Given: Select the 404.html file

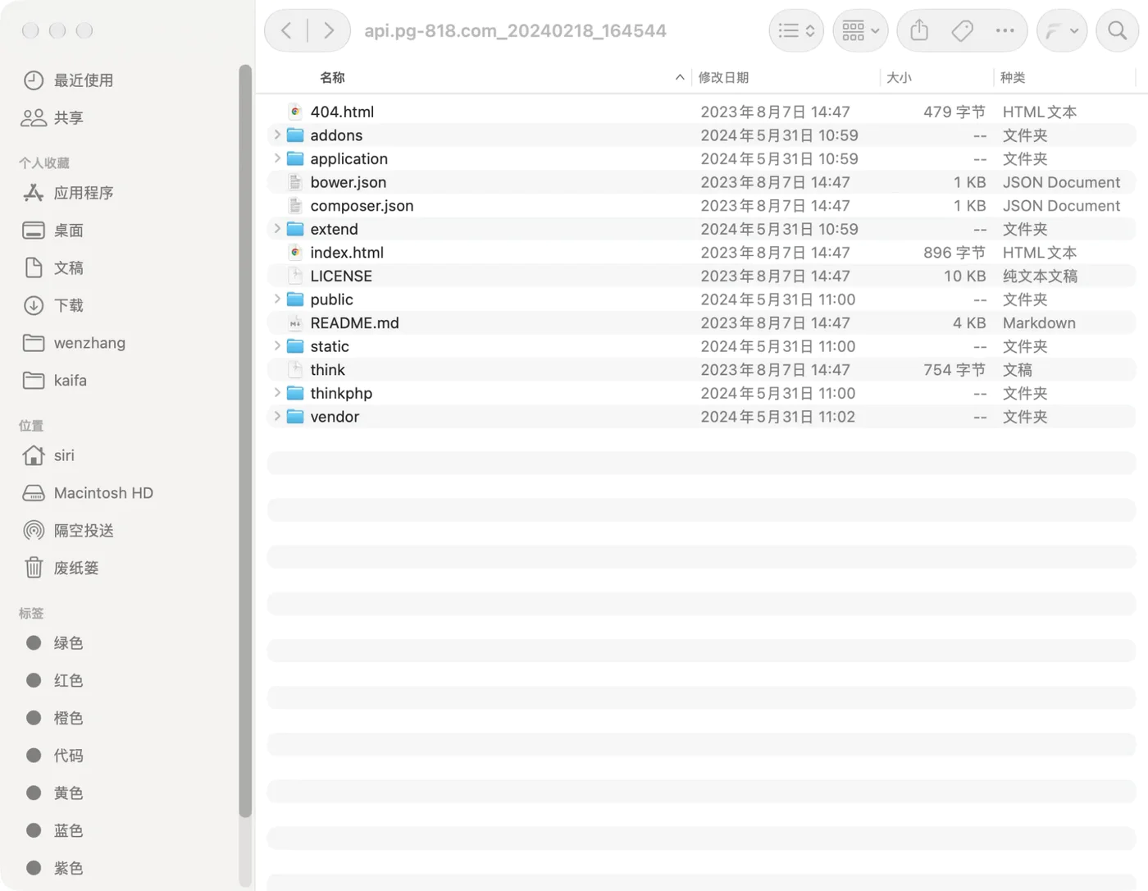Looking at the screenshot, I should click(701, 112).
